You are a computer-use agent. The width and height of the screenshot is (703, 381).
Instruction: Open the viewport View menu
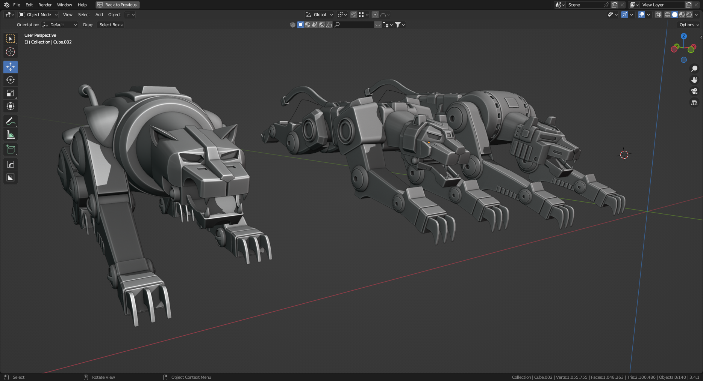(x=68, y=15)
